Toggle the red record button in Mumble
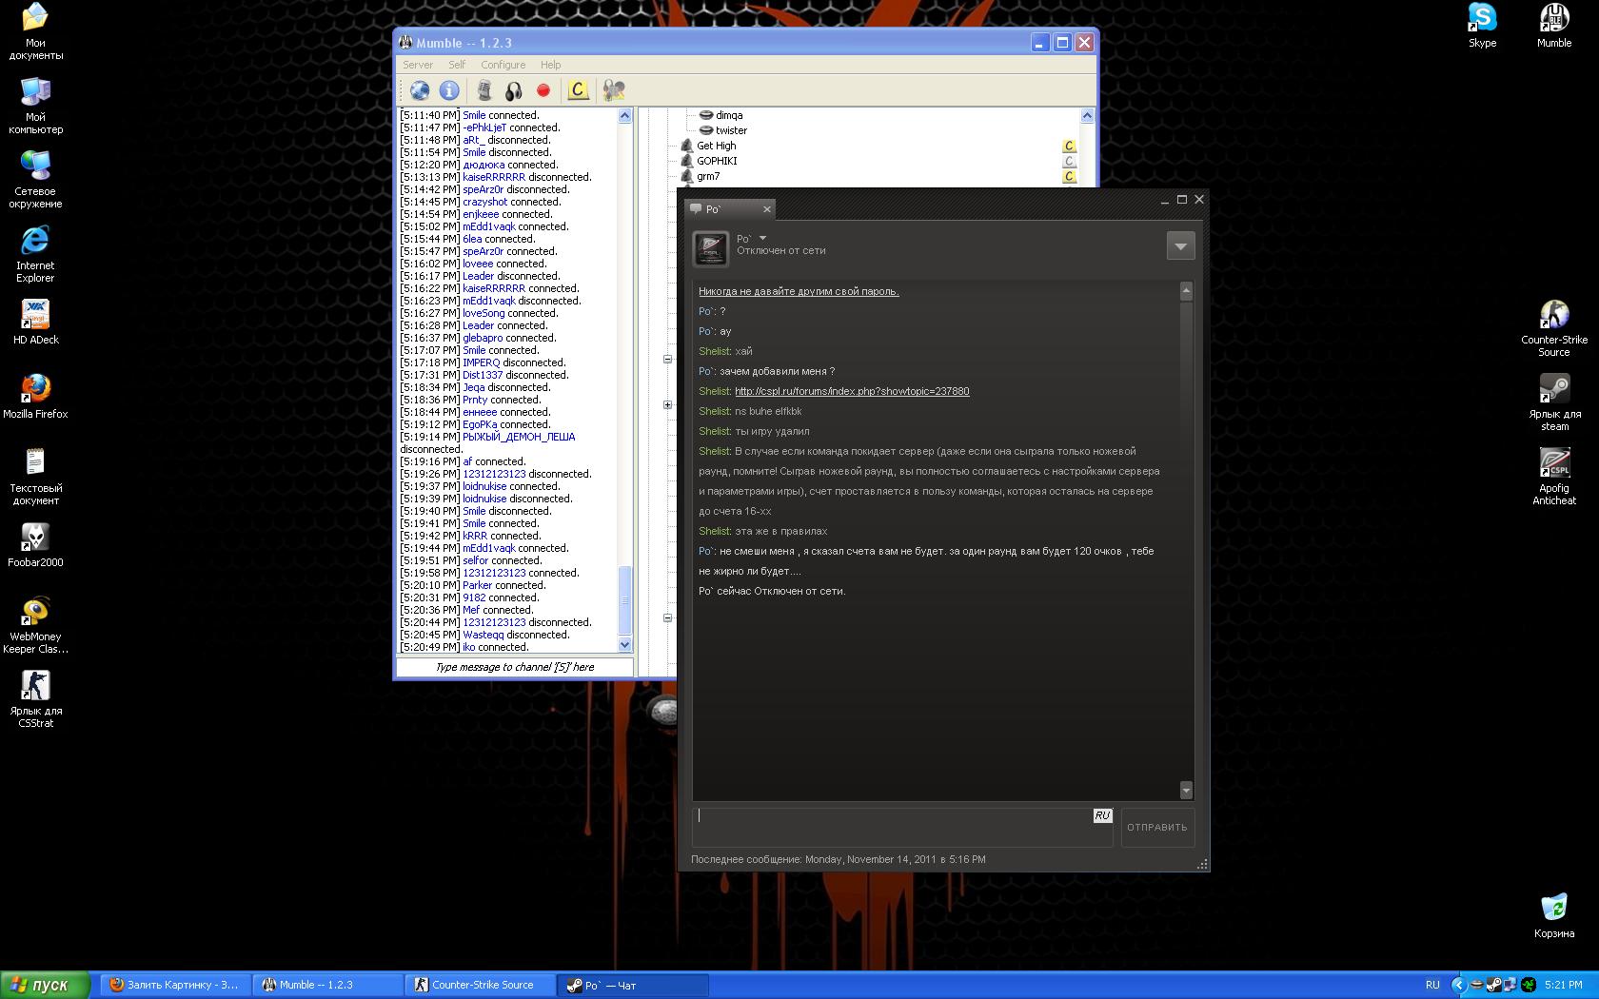Image resolution: width=1599 pixels, height=999 pixels. (543, 90)
